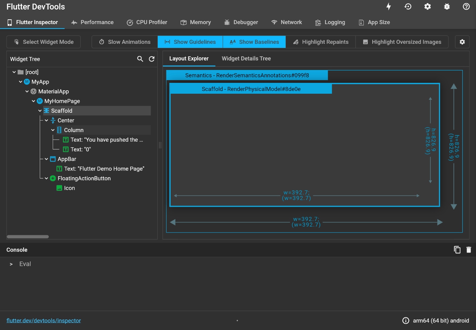Image resolution: width=476 pixels, height=330 pixels.
Task: Collapse the MaterialApp node chevron
Action: tap(27, 91)
